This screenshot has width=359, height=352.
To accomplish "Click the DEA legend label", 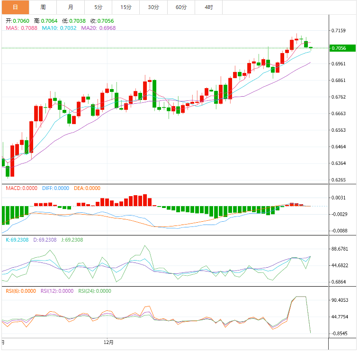I will pos(87,188).
